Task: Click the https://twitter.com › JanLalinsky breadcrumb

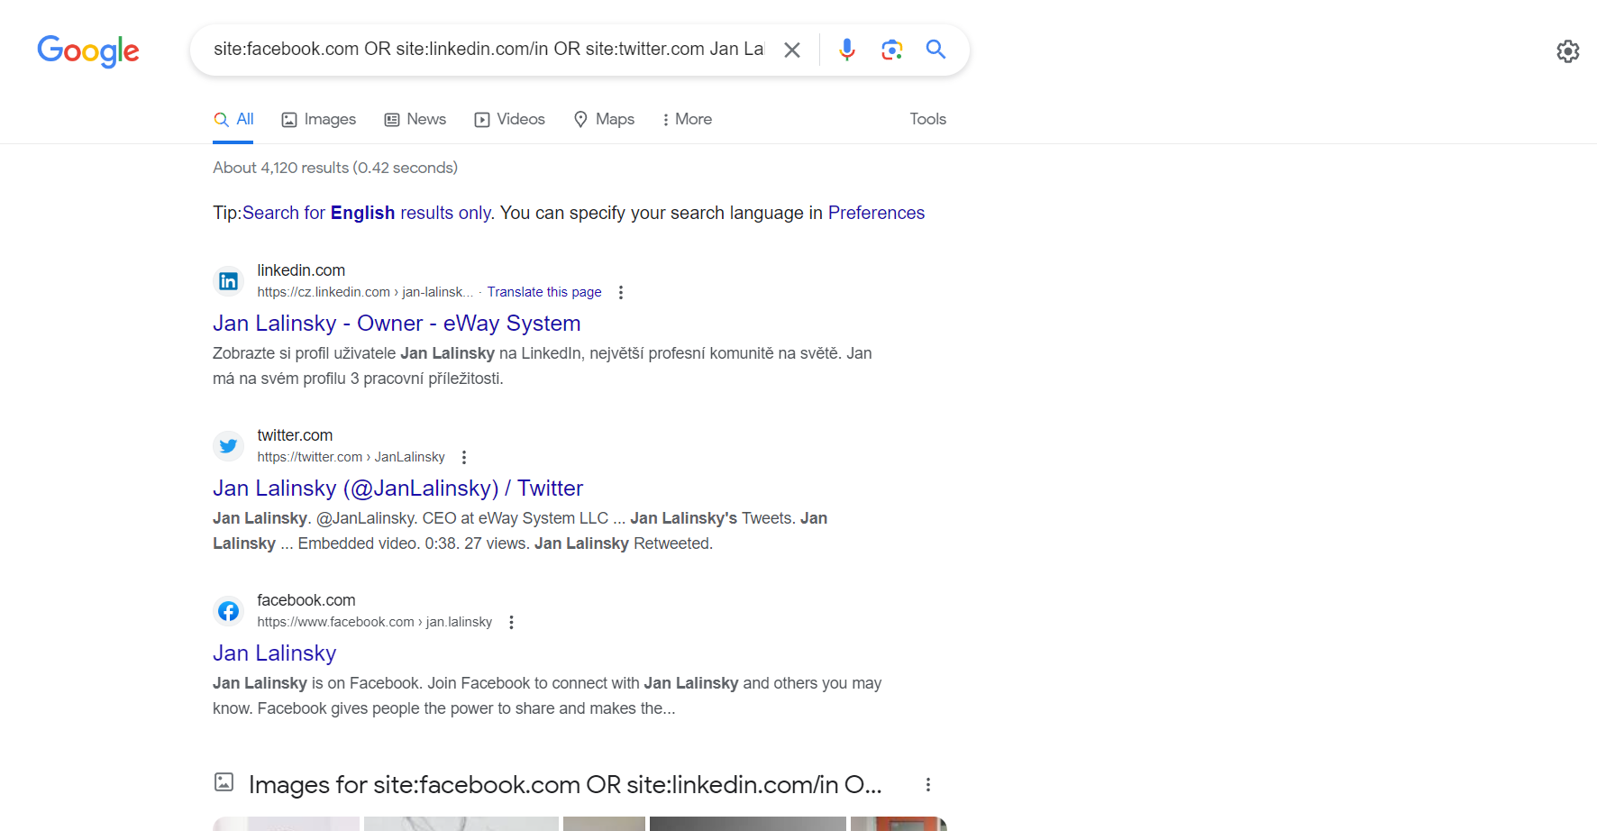Action: [x=351, y=457]
